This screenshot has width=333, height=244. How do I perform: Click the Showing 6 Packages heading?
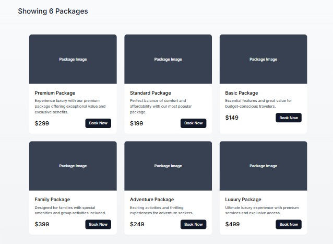click(x=53, y=11)
